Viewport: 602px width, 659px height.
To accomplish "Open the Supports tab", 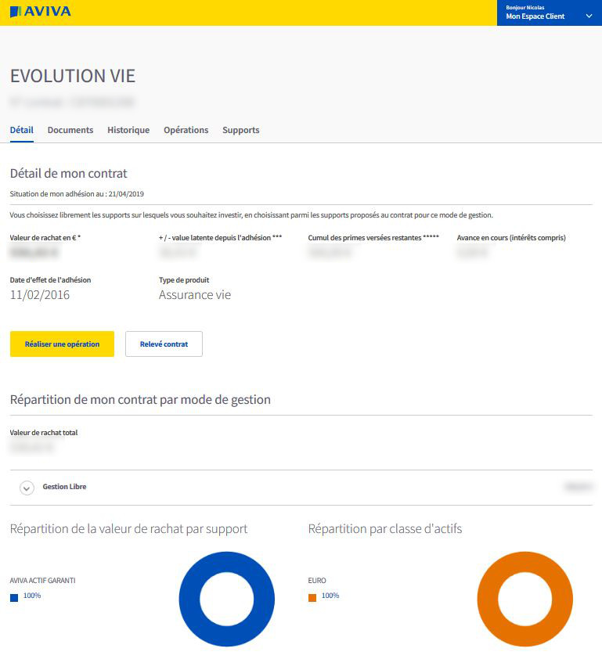I will click(x=241, y=130).
